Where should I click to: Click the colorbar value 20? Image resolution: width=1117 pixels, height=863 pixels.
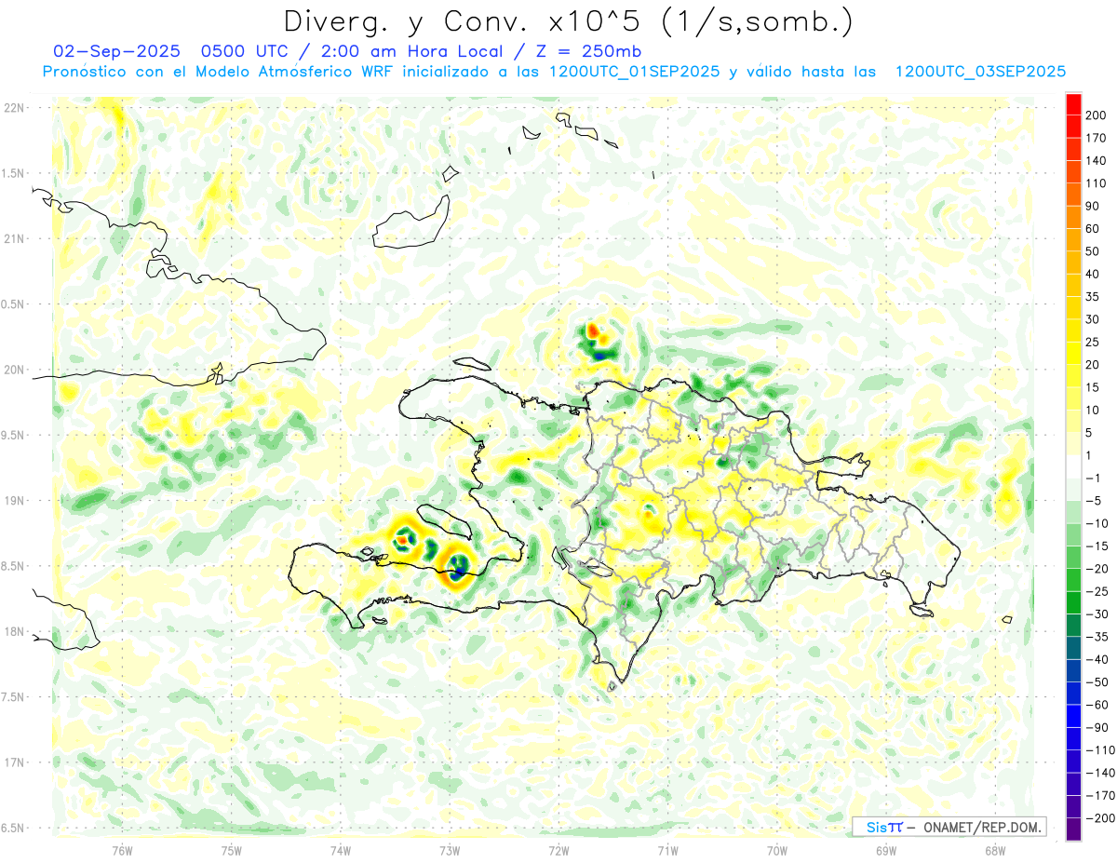click(1093, 365)
